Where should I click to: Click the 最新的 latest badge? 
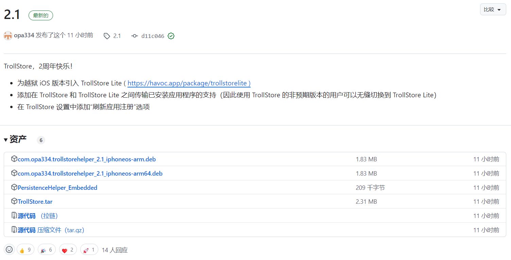click(x=41, y=15)
